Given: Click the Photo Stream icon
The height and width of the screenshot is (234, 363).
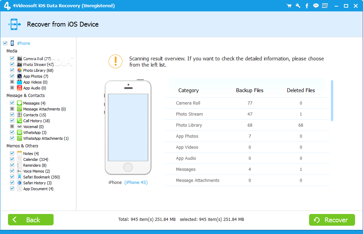Looking at the screenshot, I should 19,64.
